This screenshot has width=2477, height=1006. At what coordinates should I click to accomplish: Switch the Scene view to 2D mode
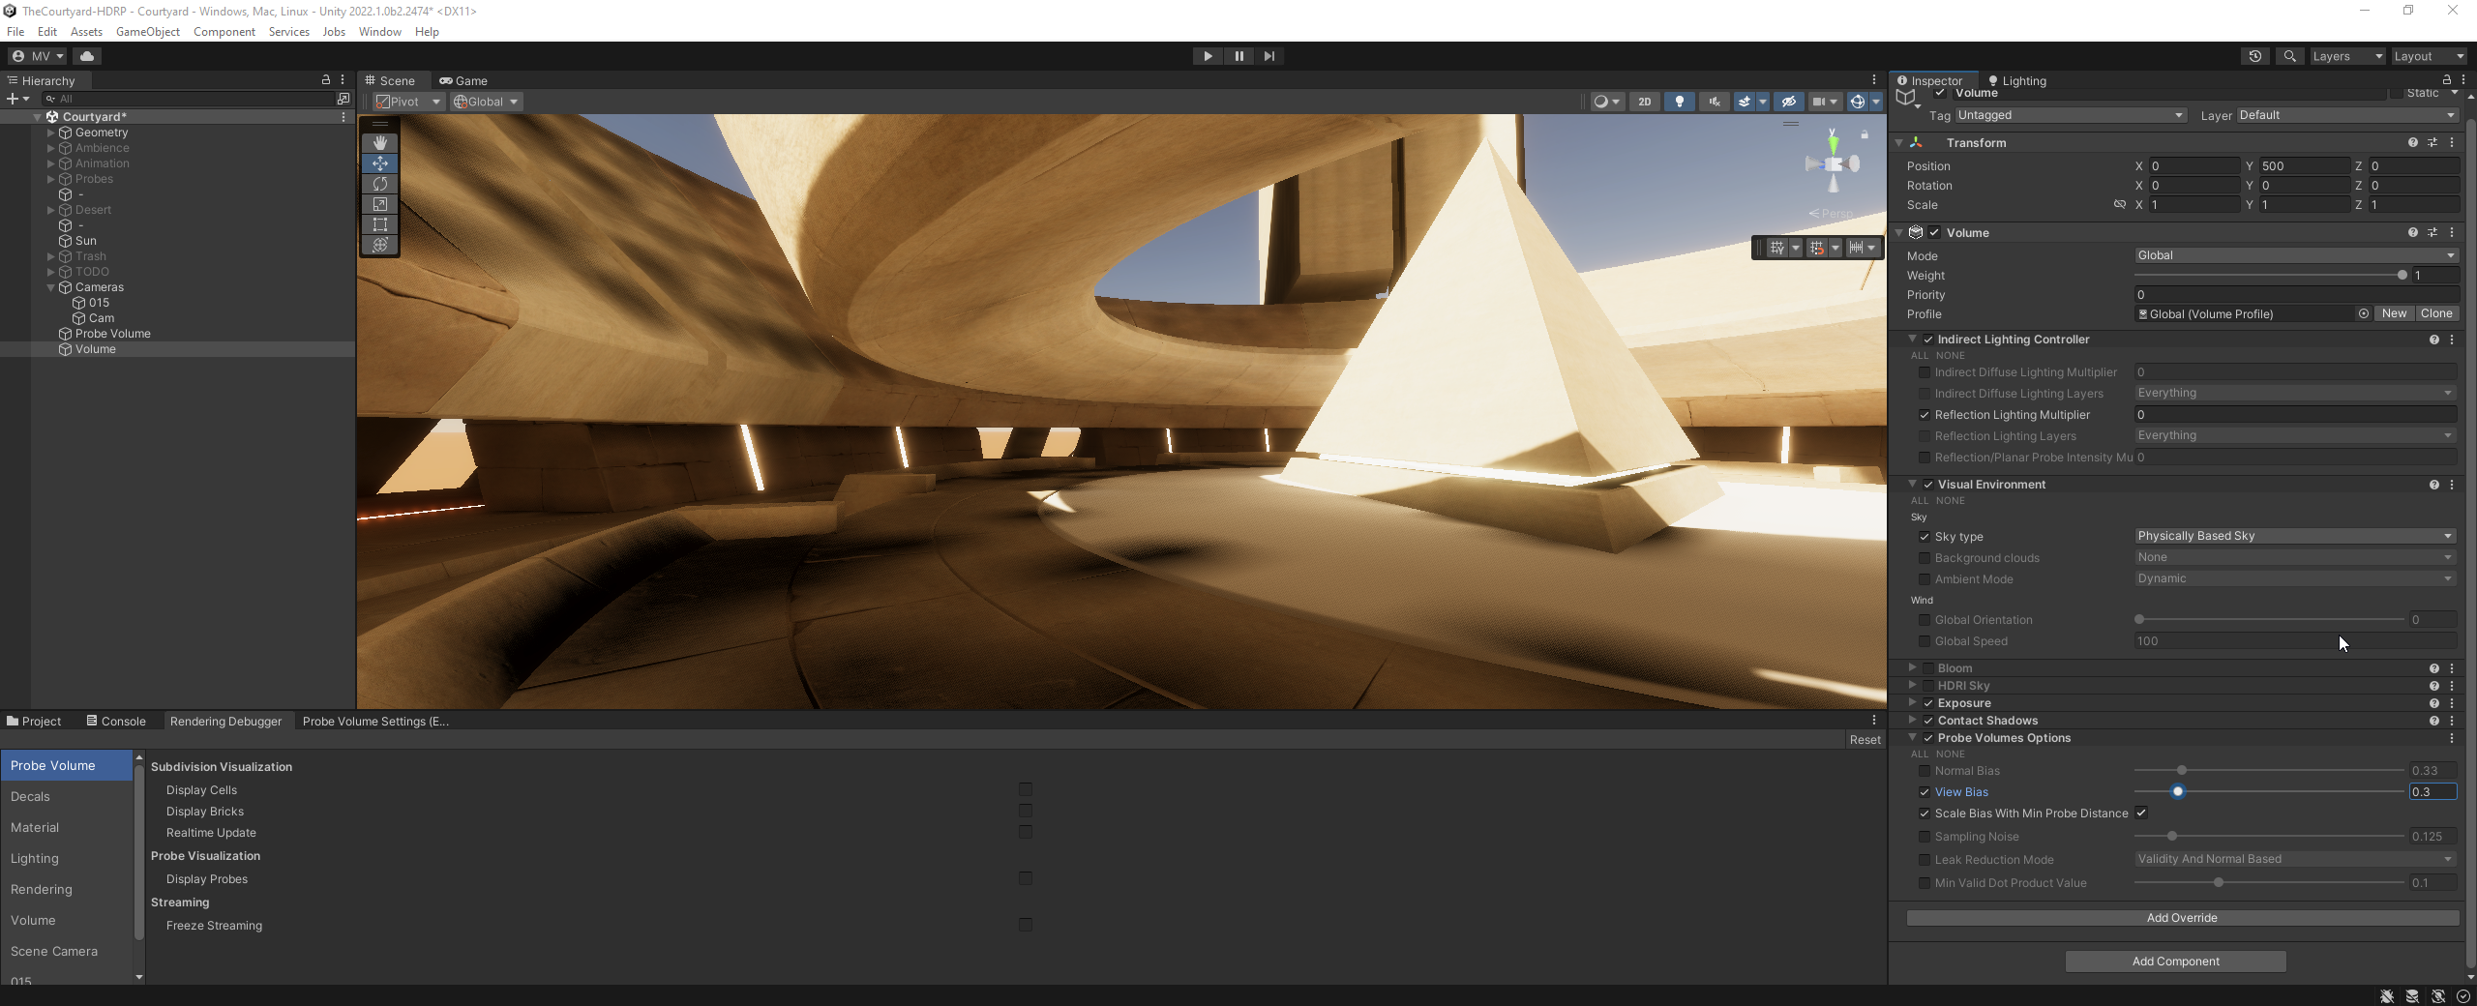(1644, 102)
